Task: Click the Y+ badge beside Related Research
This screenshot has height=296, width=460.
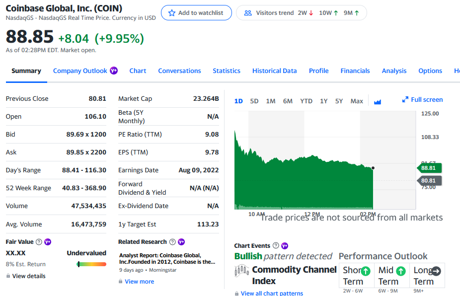Action: 181,242
